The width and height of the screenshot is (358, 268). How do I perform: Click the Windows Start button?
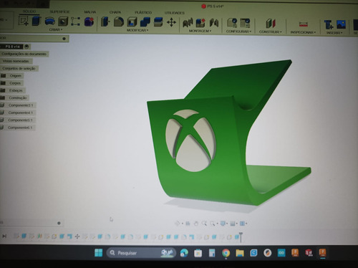98,253
